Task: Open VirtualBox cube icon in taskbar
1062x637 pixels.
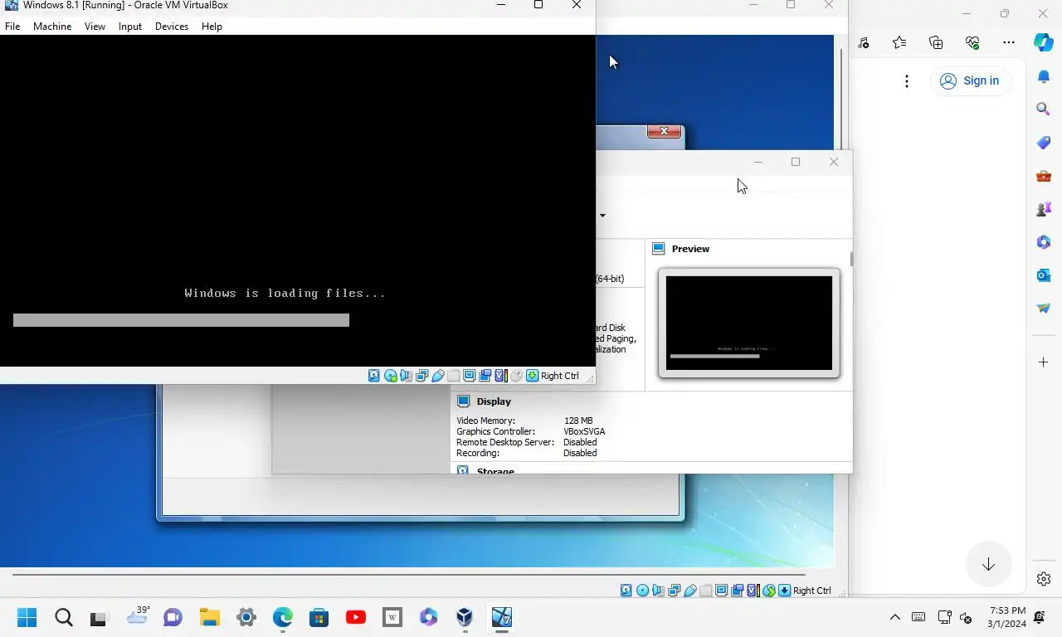Action: point(465,617)
